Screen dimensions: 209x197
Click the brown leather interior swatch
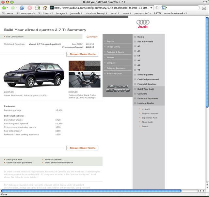pyautogui.click(x=75, y=65)
